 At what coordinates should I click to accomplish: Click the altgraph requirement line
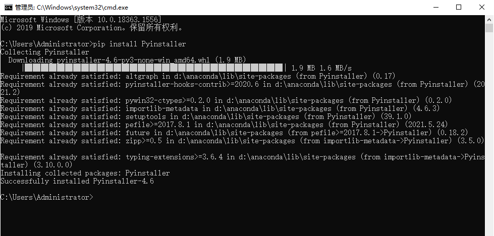pos(198,76)
